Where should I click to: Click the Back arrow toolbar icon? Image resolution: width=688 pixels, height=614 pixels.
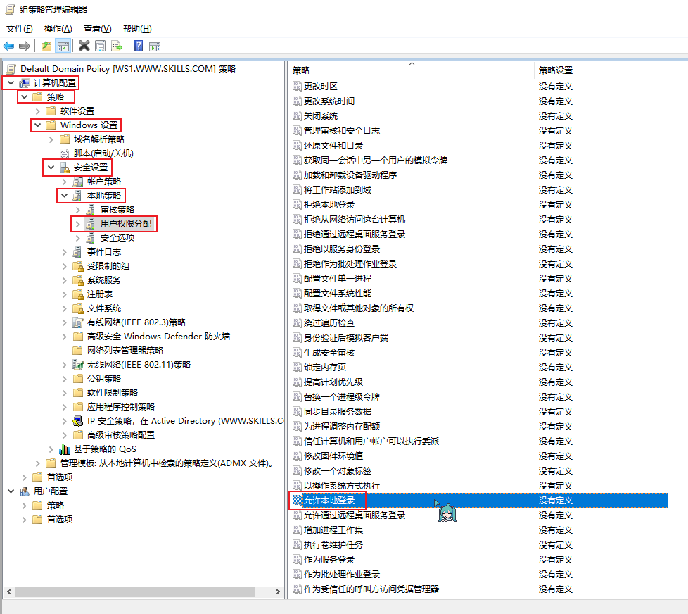(8, 46)
